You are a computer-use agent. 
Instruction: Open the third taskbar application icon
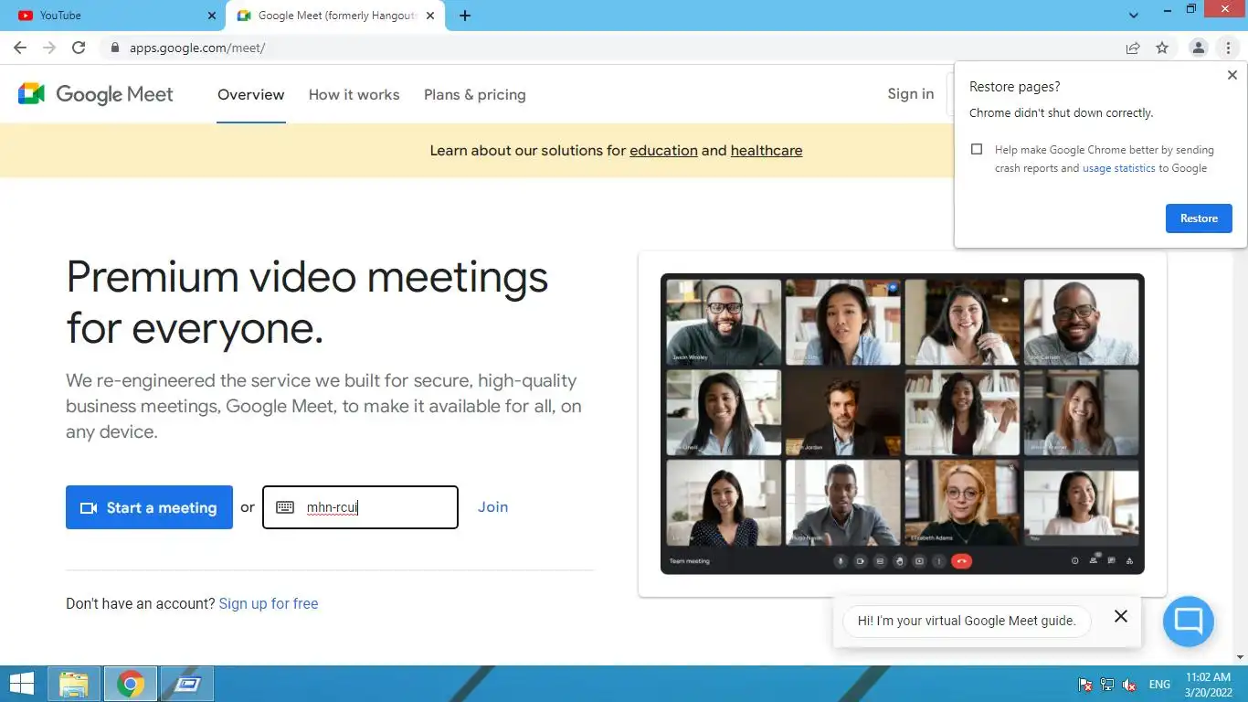[187, 684]
